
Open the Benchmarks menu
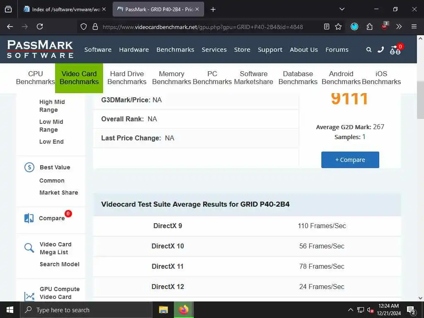click(175, 50)
